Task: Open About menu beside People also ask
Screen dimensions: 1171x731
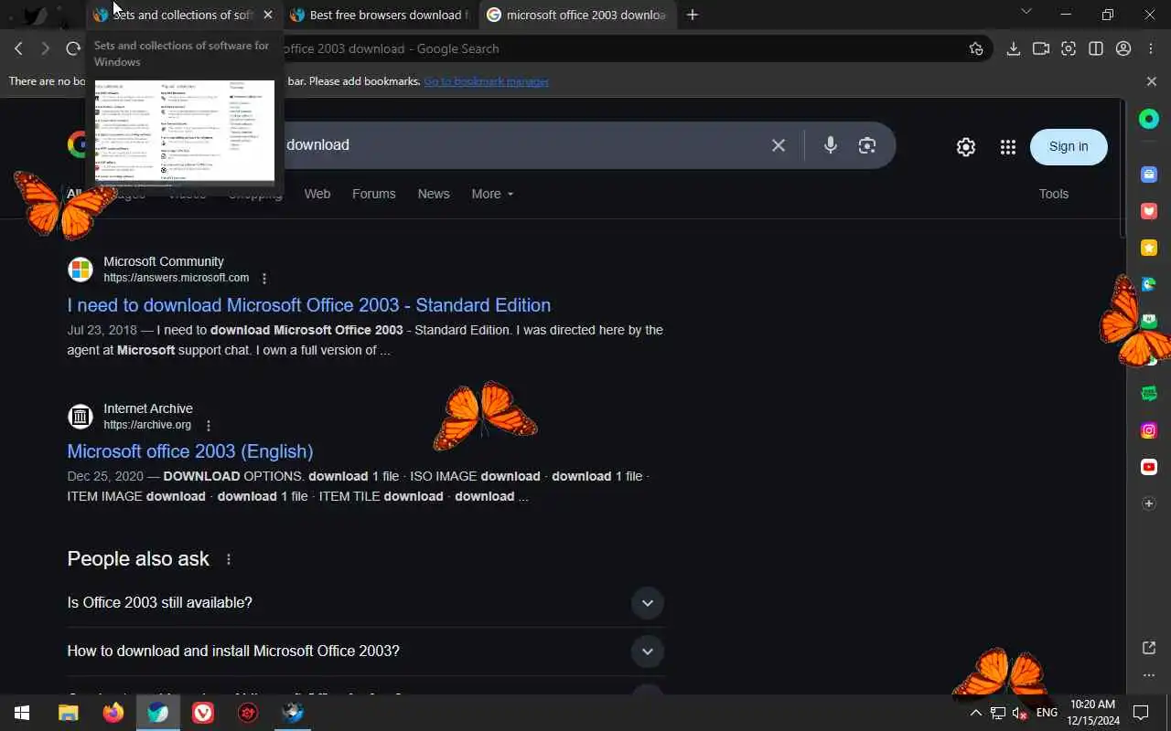Action: (x=229, y=559)
